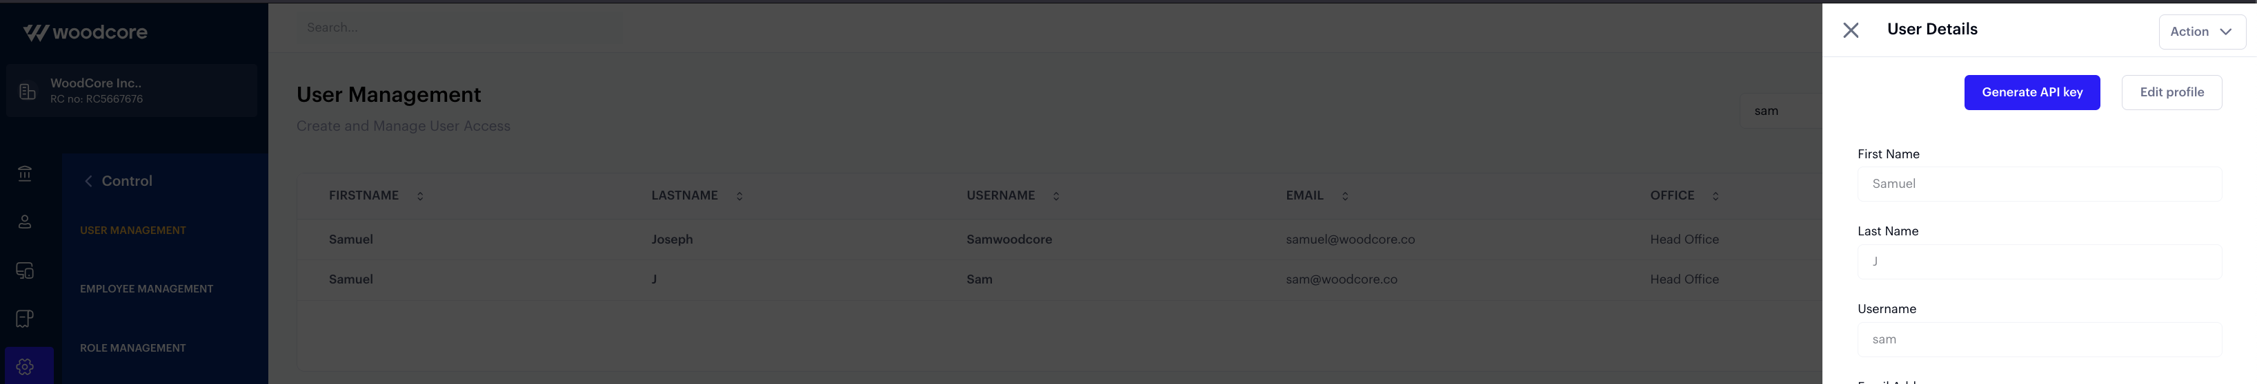The height and width of the screenshot is (384, 2257).
Task: Sort table by USERNAME column
Action: [1056, 196]
